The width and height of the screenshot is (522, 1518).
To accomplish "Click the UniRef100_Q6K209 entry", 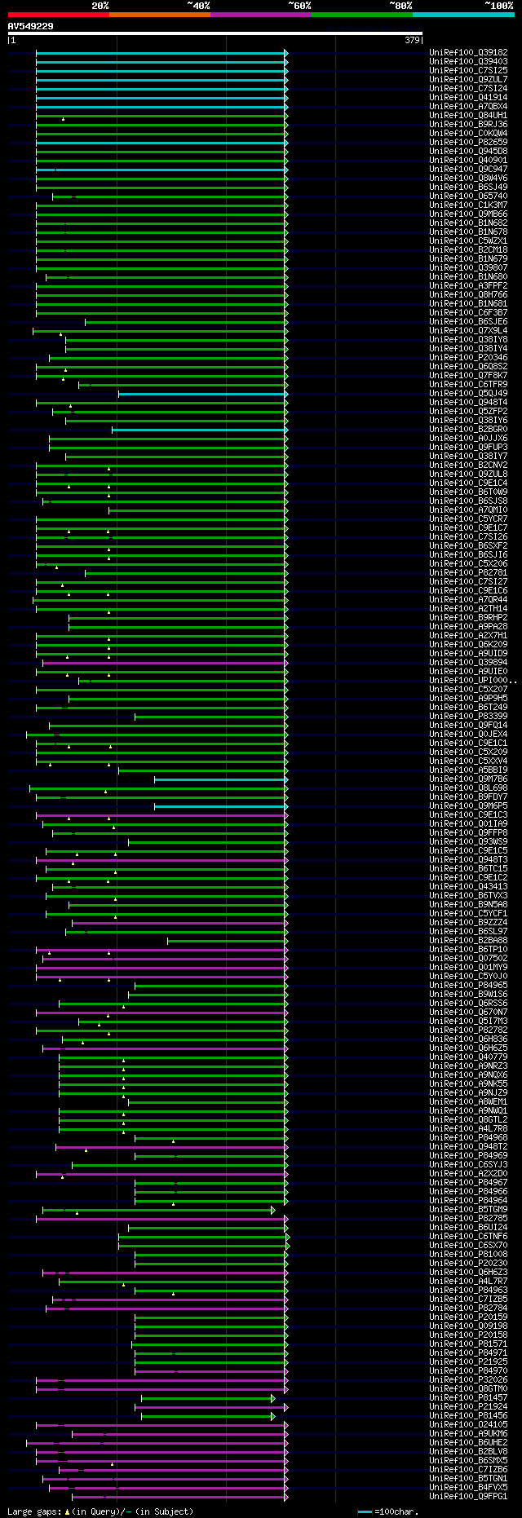I will [x=468, y=645].
